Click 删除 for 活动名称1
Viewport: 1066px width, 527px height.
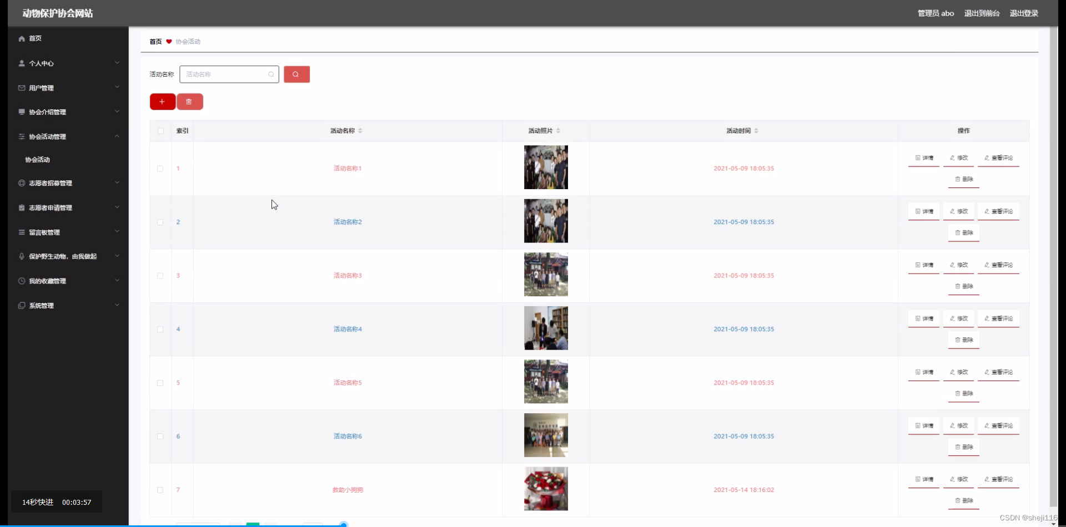click(x=964, y=179)
